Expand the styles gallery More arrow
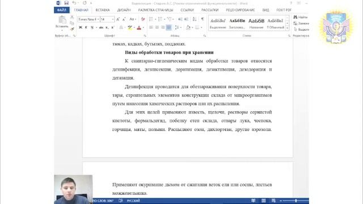 click(288, 28)
